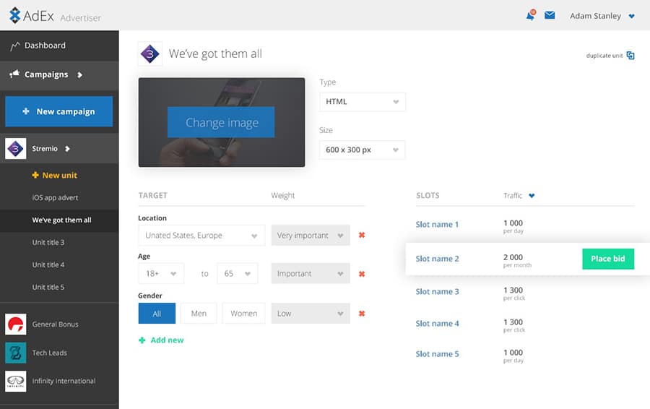Select the Women gender option
This screenshot has height=409, width=650.
tap(243, 314)
